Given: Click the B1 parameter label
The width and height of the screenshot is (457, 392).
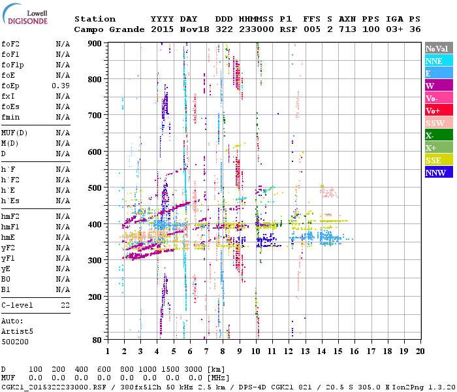Looking at the screenshot, I should [6, 290].
